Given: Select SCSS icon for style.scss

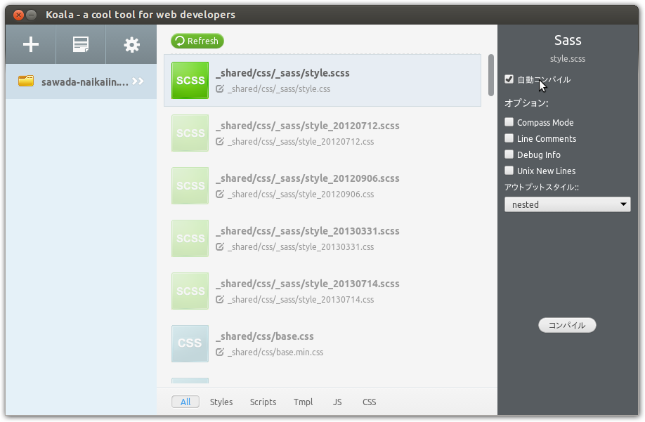Looking at the screenshot, I should point(190,80).
